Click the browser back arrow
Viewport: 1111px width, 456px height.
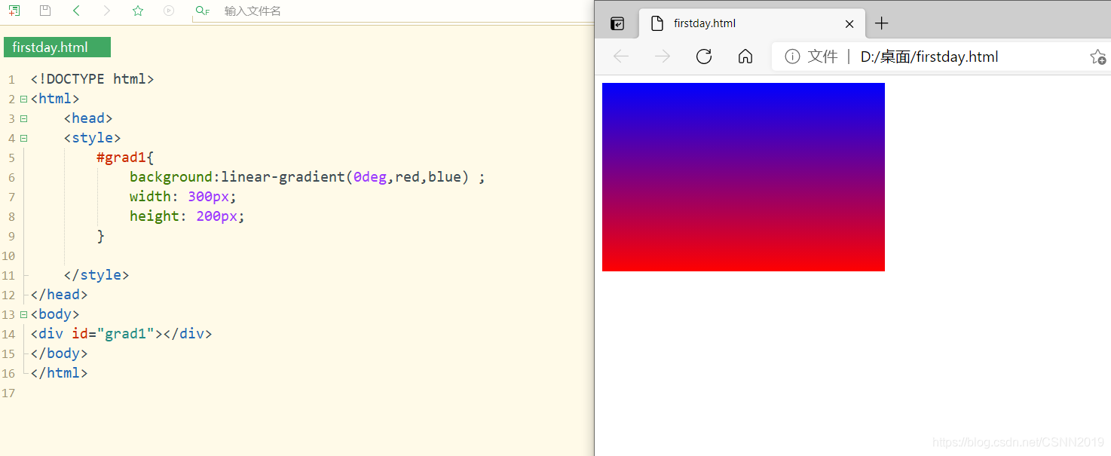[x=621, y=57]
